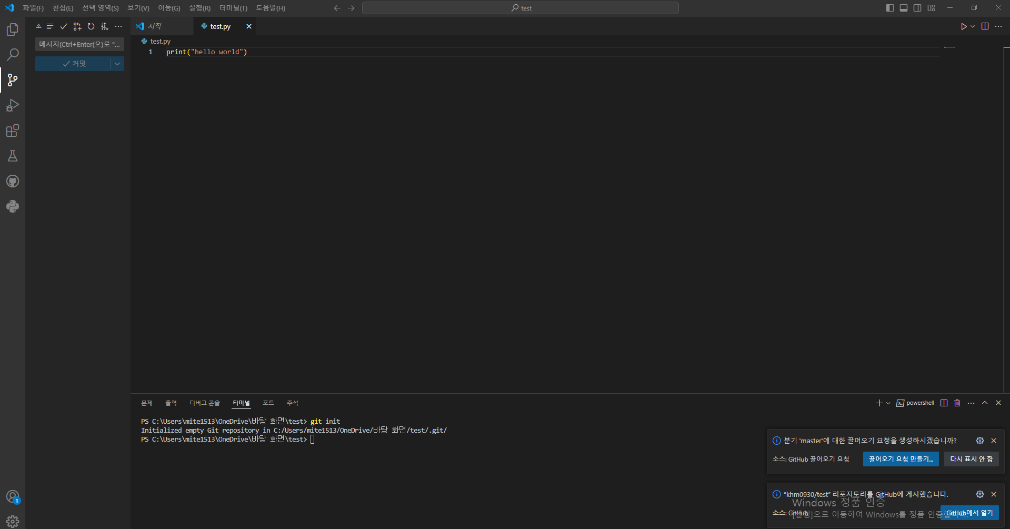Open the Testing flask view
The width and height of the screenshot is (1010, 529).
point(13,156)
